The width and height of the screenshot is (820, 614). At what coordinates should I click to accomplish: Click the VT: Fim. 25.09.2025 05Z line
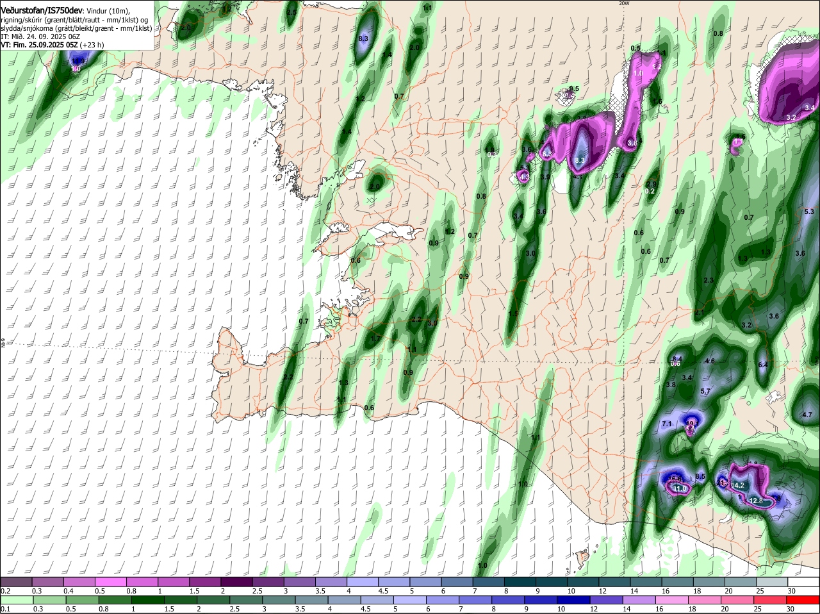[38, 45]
